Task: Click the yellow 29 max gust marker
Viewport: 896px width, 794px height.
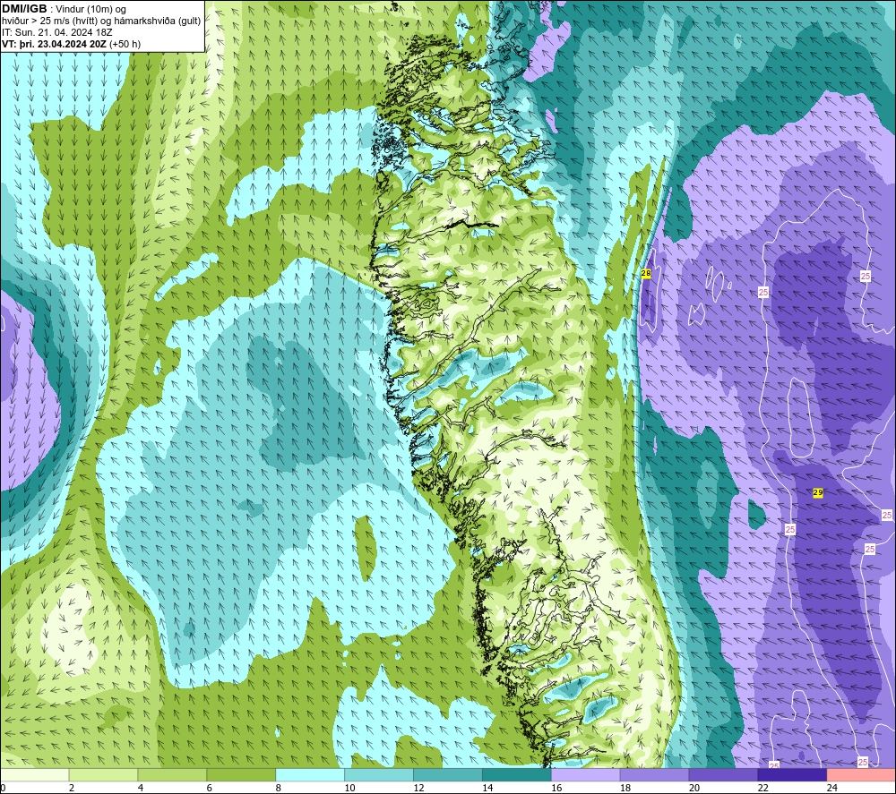Action: coord(818,492)
